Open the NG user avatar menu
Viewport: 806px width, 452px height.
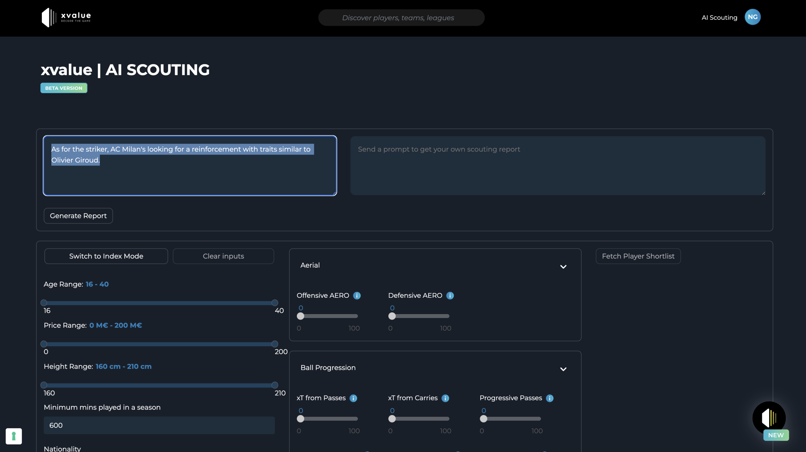752,17
